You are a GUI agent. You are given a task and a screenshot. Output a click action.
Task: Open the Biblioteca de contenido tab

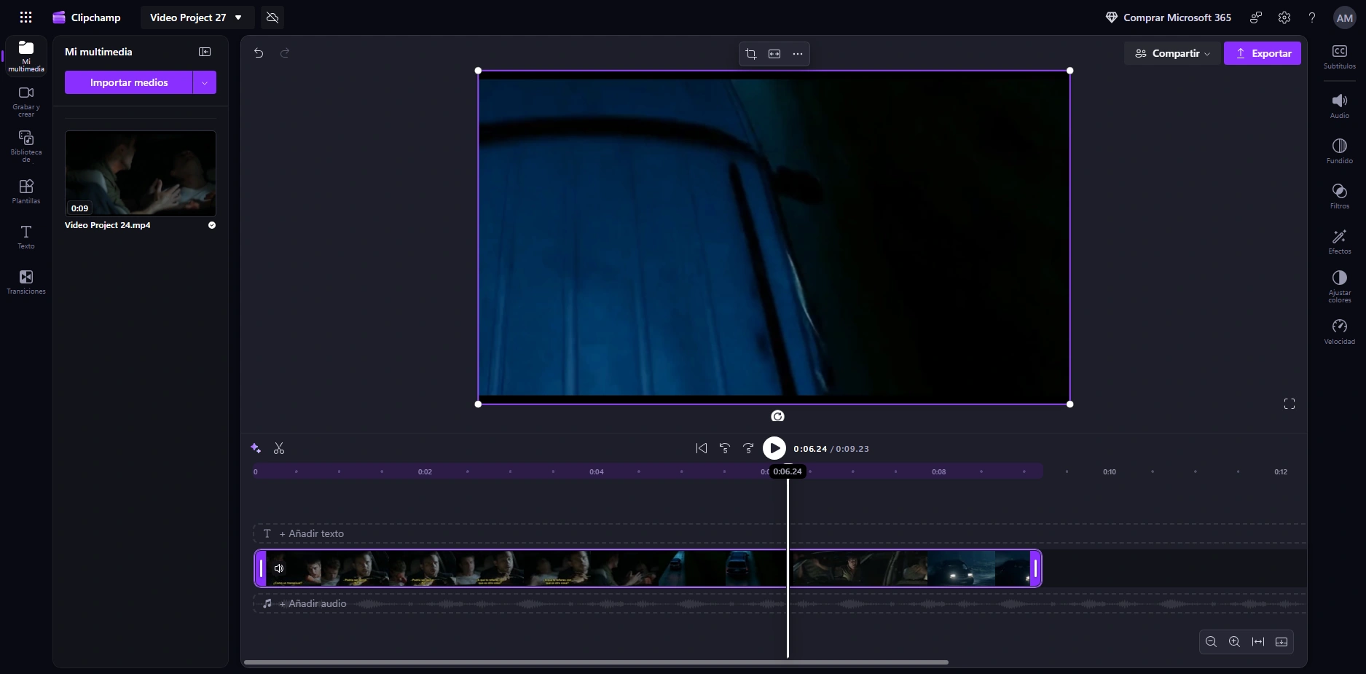click(26, 146)
